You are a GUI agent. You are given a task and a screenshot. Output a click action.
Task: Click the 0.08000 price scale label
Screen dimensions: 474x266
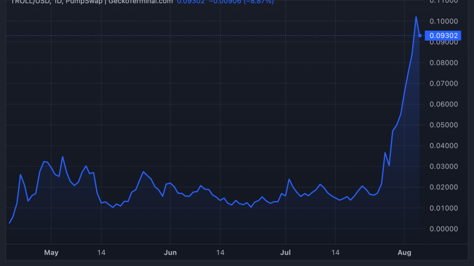click(443, 63)
